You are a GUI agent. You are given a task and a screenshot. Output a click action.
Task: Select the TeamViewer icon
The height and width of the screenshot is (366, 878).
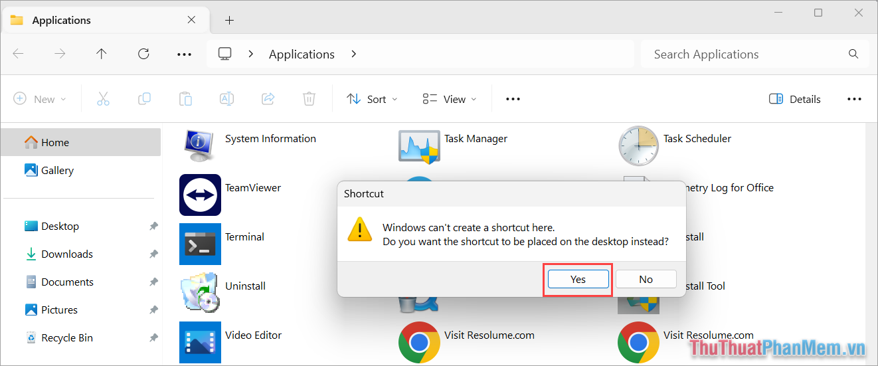coord(200,195)
